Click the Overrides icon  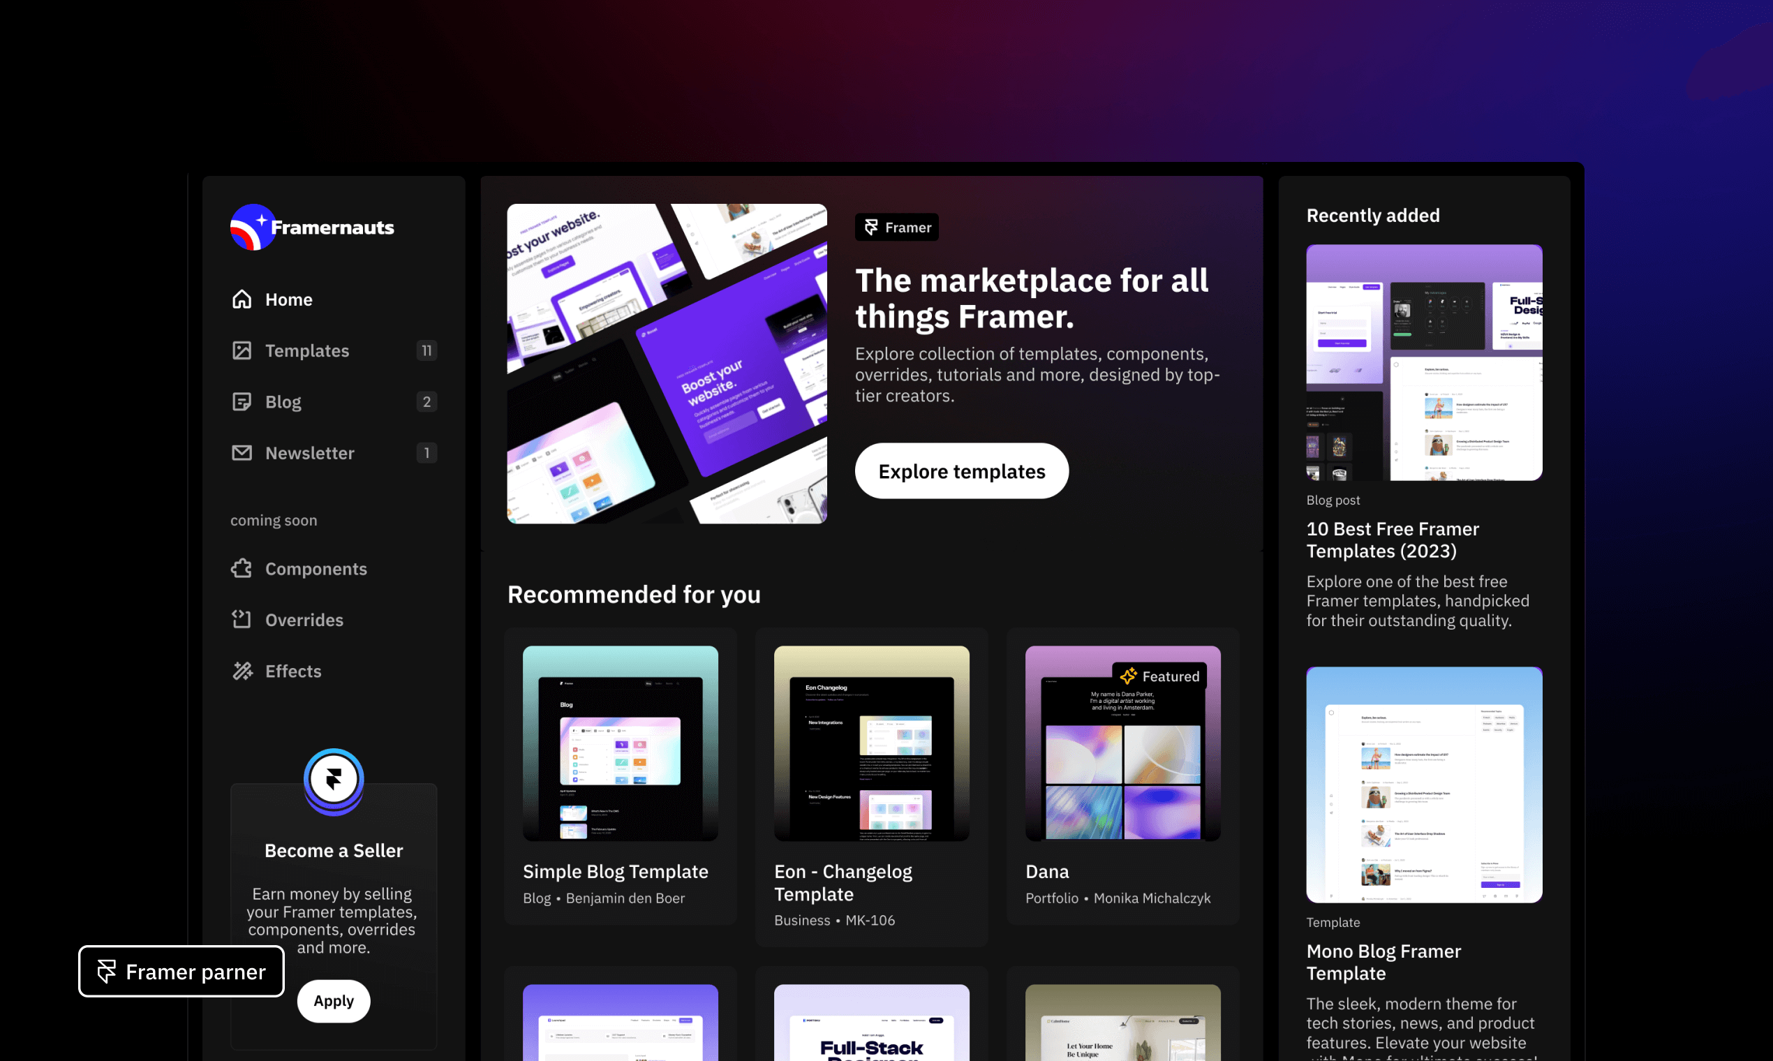pos(242,619)
